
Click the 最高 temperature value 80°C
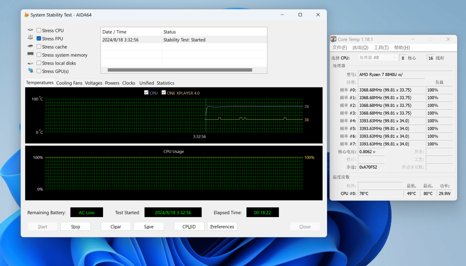(x=428, y=194)
